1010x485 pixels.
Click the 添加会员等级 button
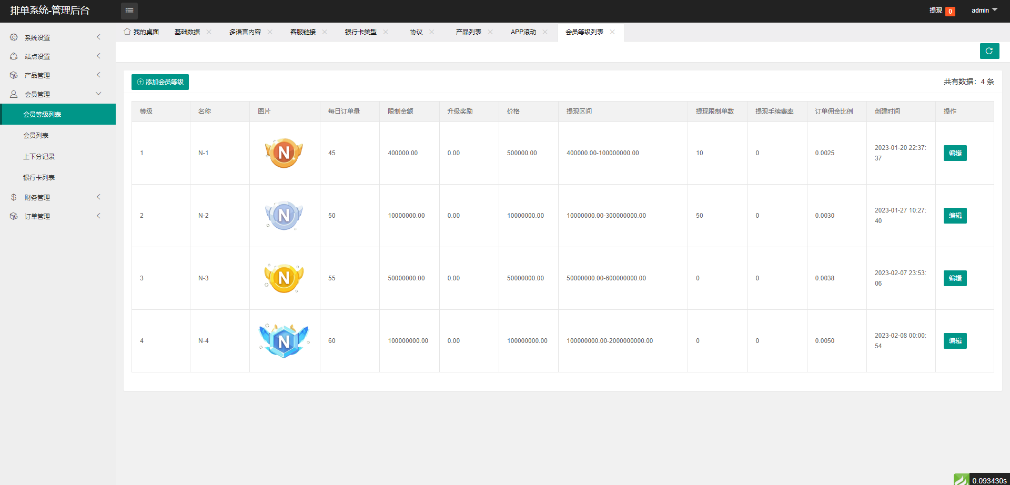pyautogui.click(x=160, y=82)
